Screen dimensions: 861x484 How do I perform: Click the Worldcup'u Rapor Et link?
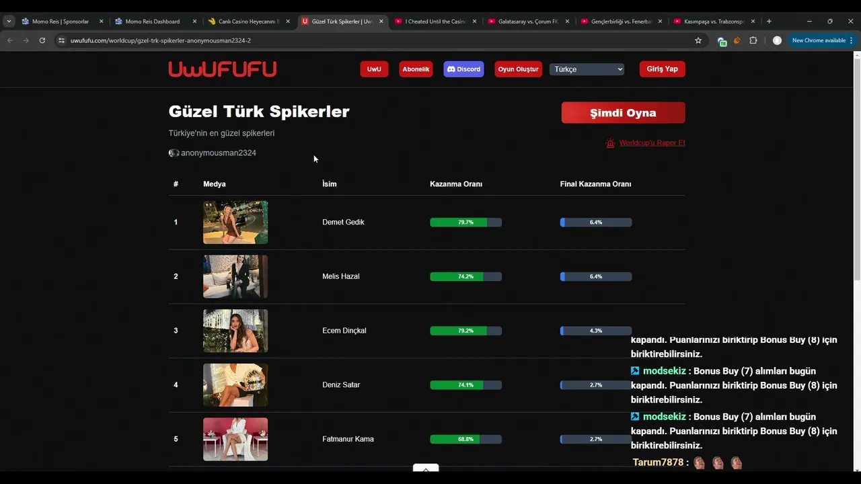(652, 143)
